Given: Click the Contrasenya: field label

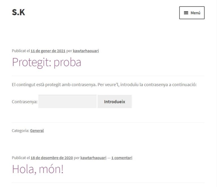Looking at the screenshot, I should tap(25, 102).
